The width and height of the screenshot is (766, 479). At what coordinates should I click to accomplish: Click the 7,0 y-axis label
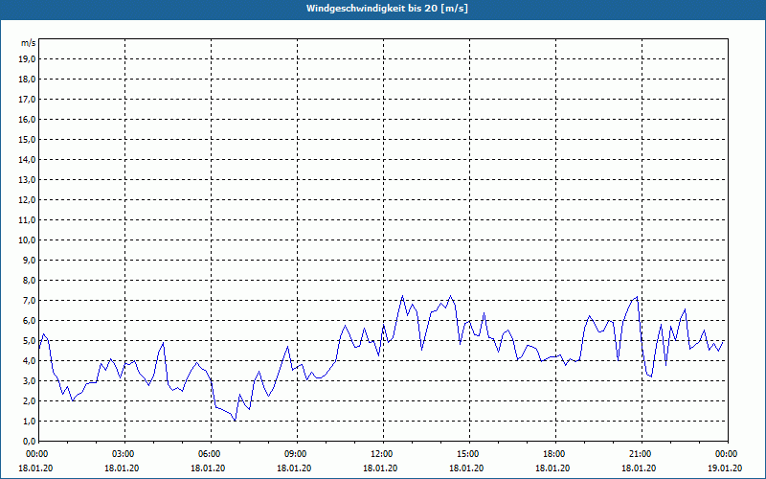29,300
